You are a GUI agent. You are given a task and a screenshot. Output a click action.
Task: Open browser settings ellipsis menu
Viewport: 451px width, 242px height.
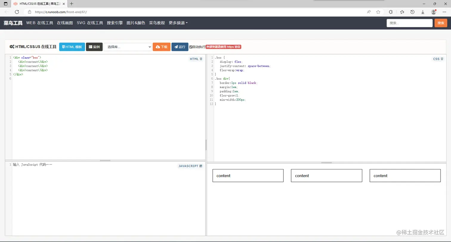(444, 12)
